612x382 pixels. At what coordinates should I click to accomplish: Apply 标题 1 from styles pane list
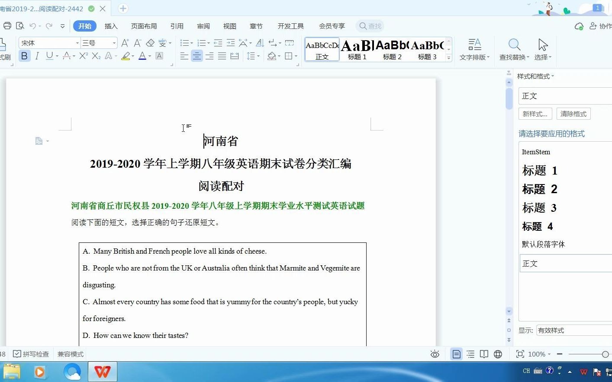point(540,171)
